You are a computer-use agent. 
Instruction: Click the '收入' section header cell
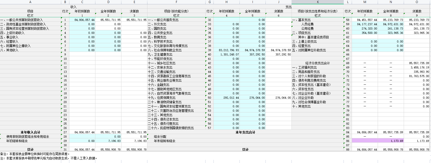[x=73, y=7]
